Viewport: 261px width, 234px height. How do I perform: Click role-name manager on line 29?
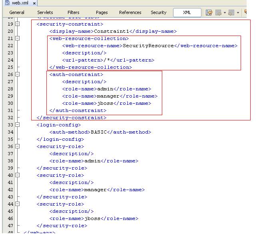point(108,96)
